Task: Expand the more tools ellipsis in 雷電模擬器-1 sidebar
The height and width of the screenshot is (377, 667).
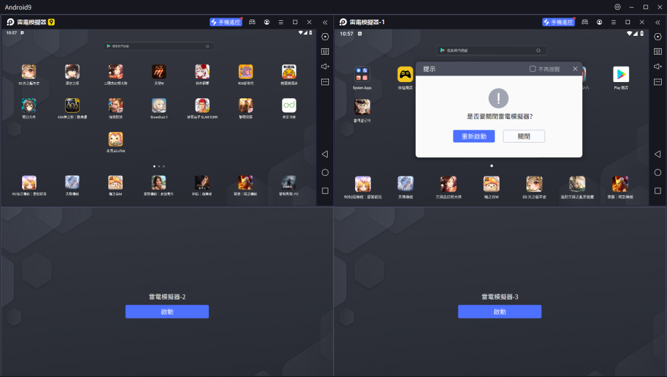Action: (657, 82)
